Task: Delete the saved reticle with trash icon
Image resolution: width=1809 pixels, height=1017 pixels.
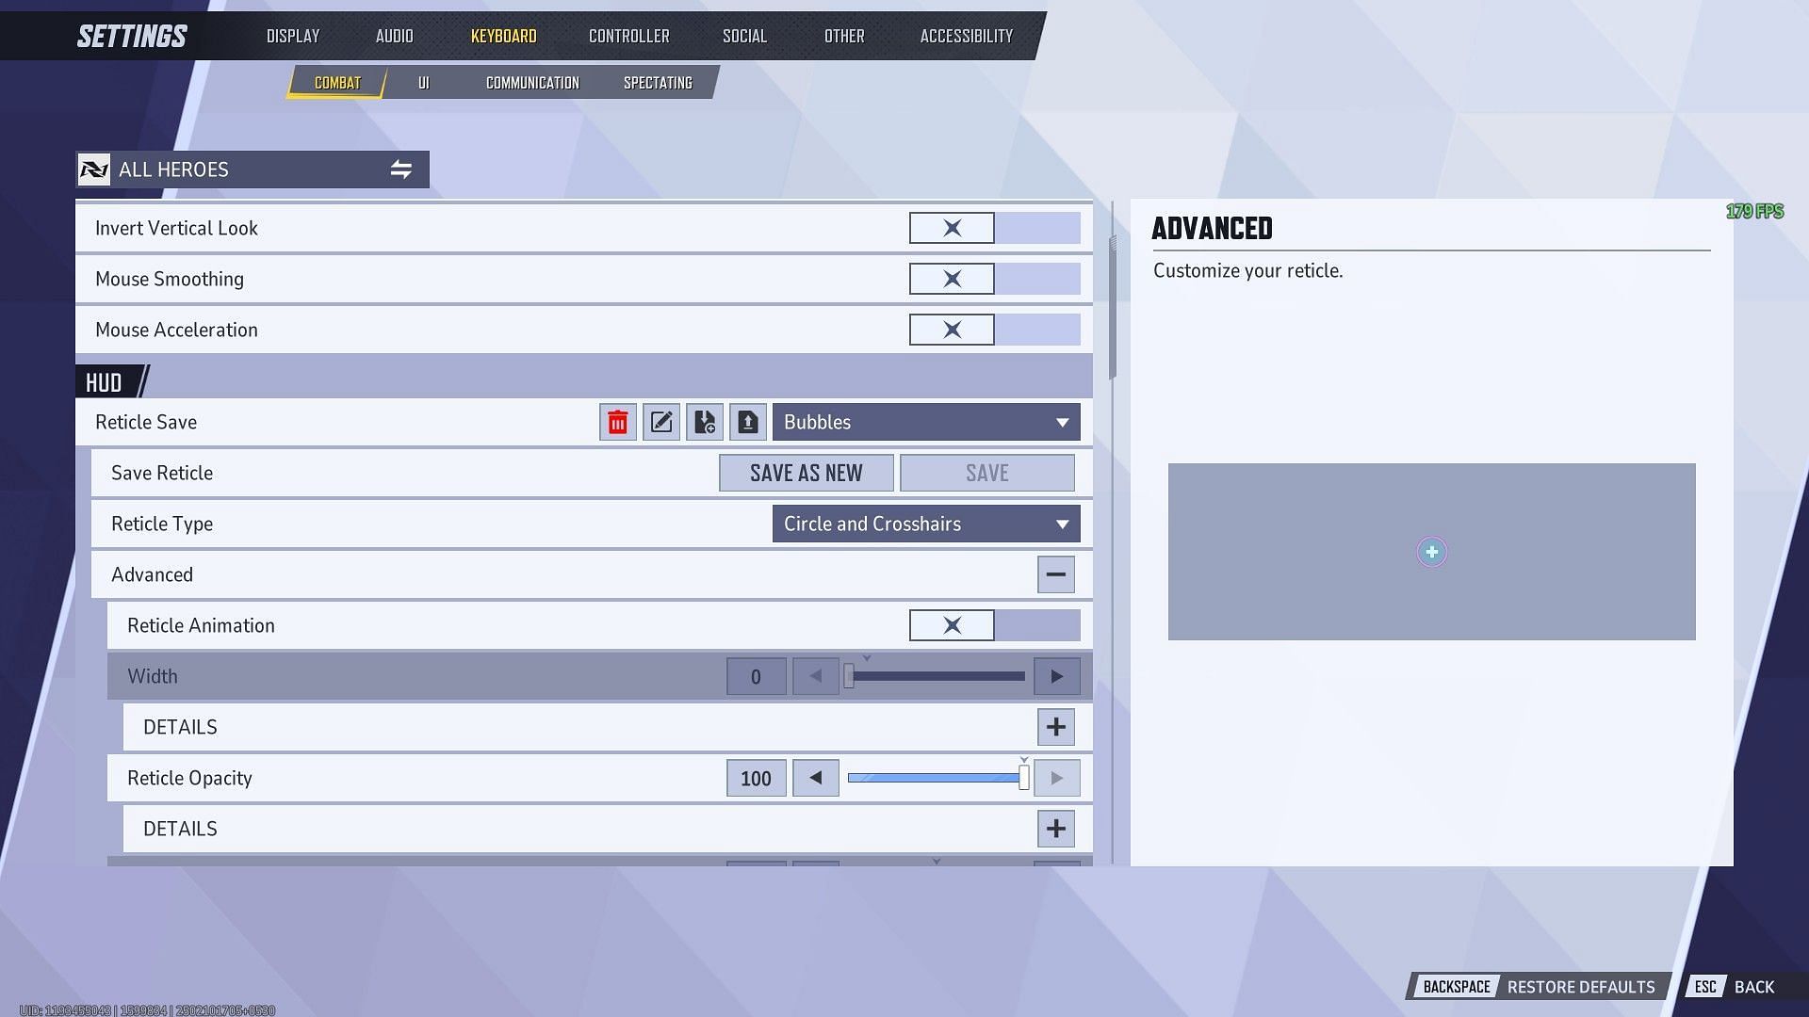Action: click(618, 422)
